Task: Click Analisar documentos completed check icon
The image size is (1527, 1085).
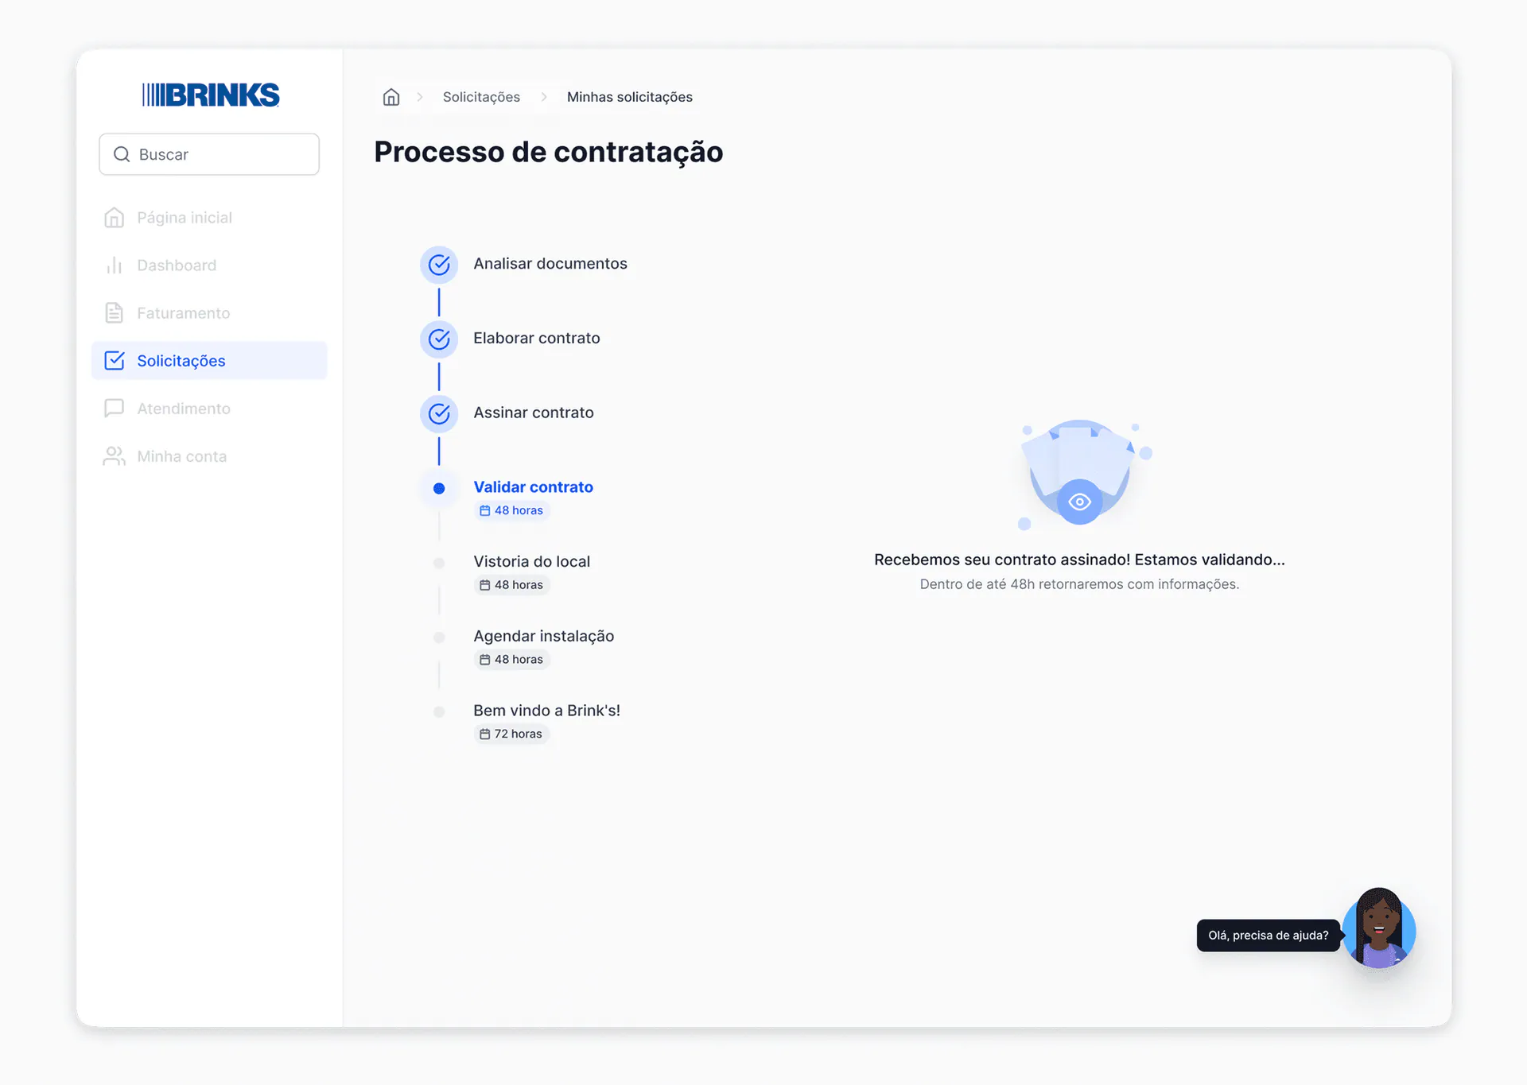Action: (x=439, y=265)
